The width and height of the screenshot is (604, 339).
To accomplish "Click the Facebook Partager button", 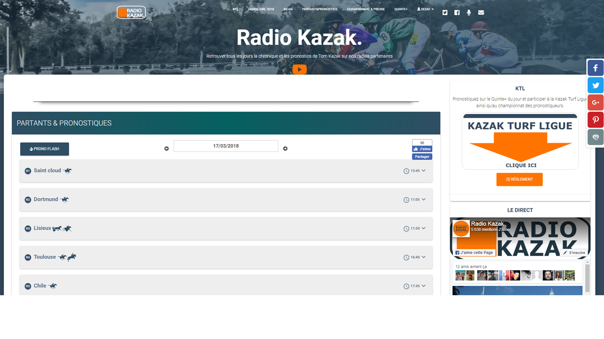I will 422,157.
